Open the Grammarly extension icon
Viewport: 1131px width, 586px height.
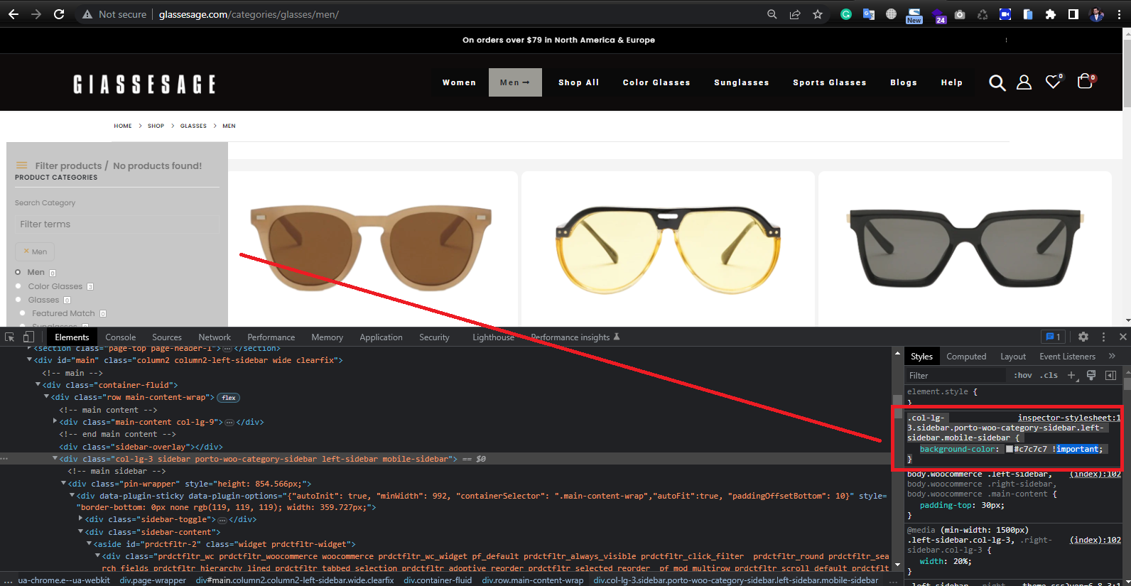coord(846,14)
